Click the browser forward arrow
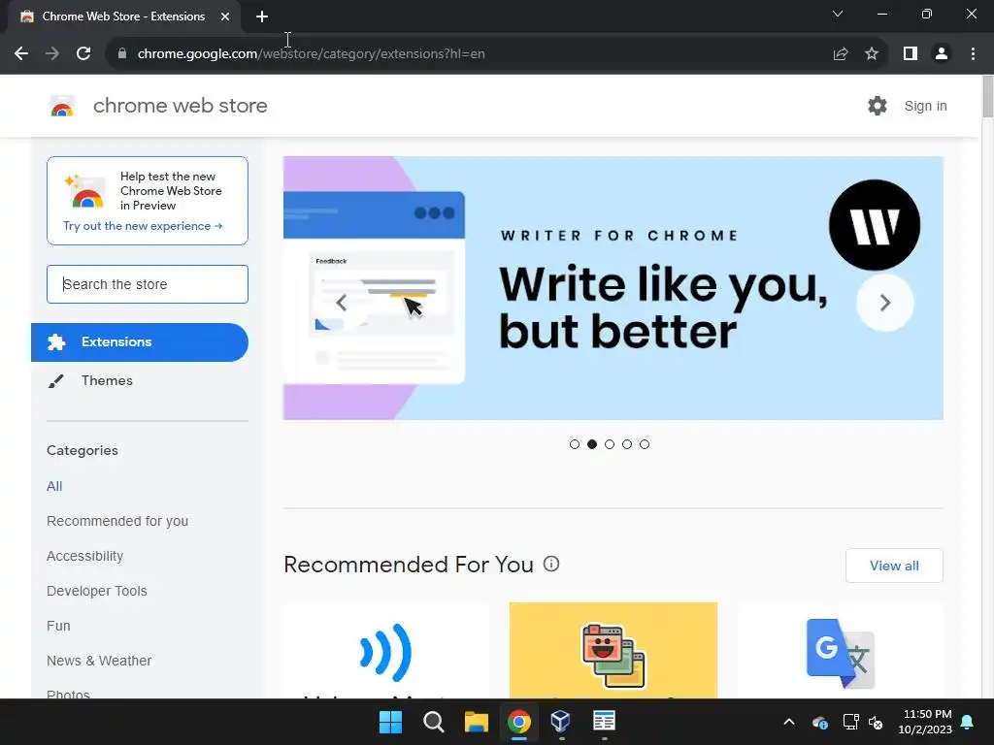Screen dimensions: 994x745 (52, 54)
